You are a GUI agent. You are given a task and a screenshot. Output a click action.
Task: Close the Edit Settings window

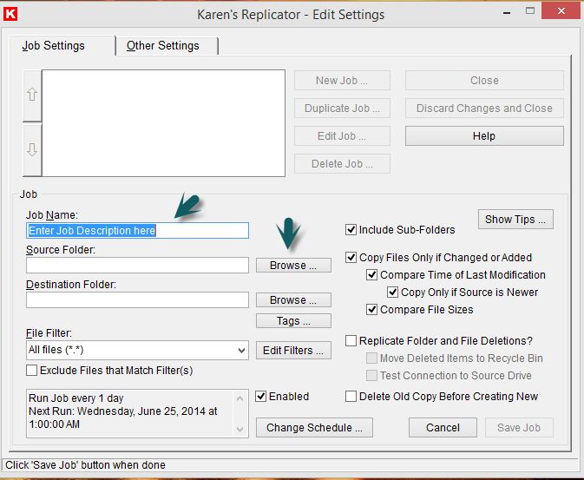561,11
